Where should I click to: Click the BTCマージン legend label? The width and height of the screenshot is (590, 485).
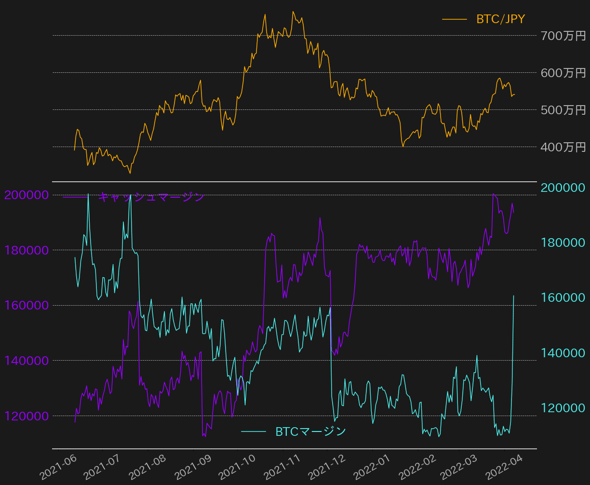click(x=310, y=431)
